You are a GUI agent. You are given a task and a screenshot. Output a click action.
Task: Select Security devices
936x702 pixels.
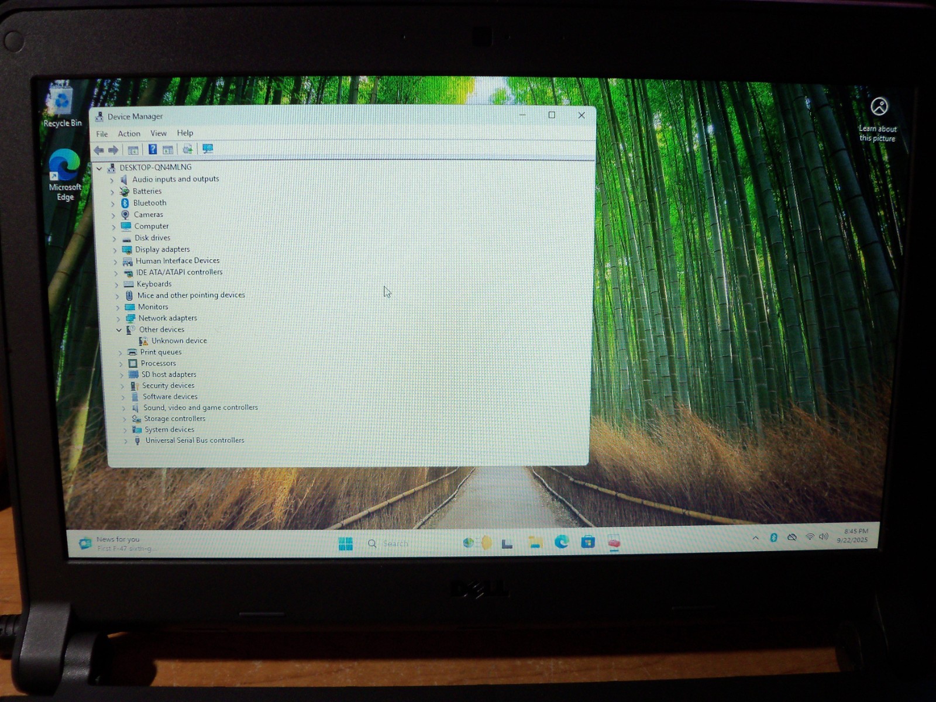pyautogui.click(x=168, y=386)
